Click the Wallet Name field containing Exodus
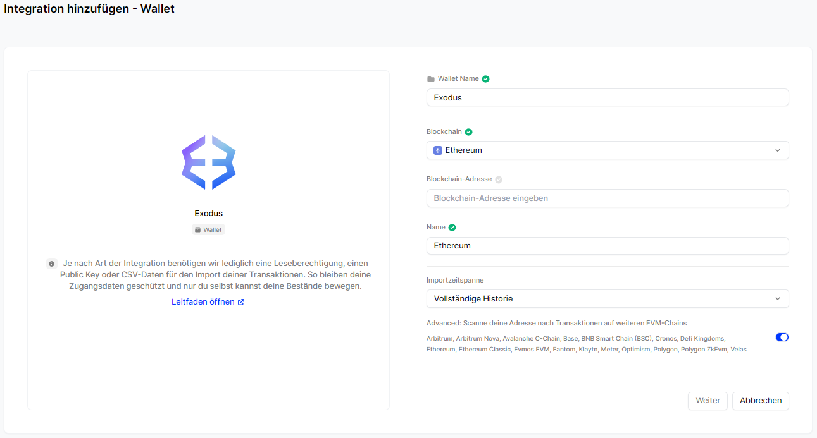The width and height of the screenshot is (817, 438). pos(608,98)
